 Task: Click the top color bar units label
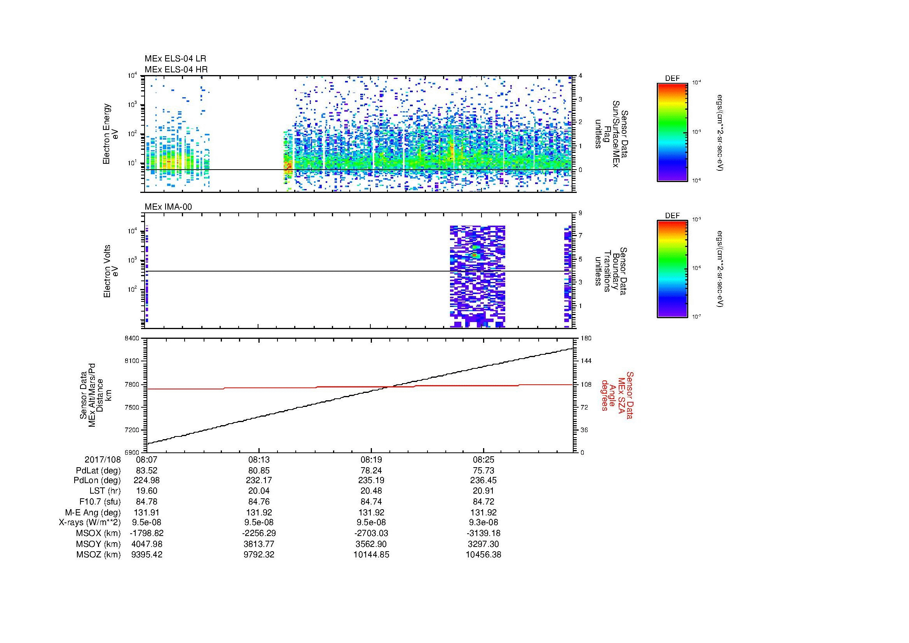[720, 133]
